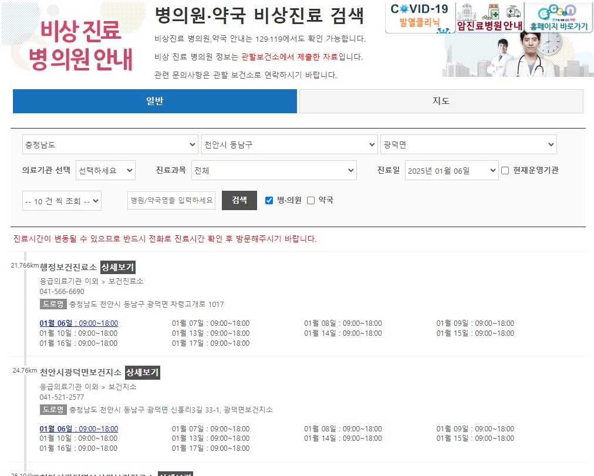Click 01월 06일 hours link for 행정보건진료소
This screenshot has height=476, width=594.
(x=79, y=323)
